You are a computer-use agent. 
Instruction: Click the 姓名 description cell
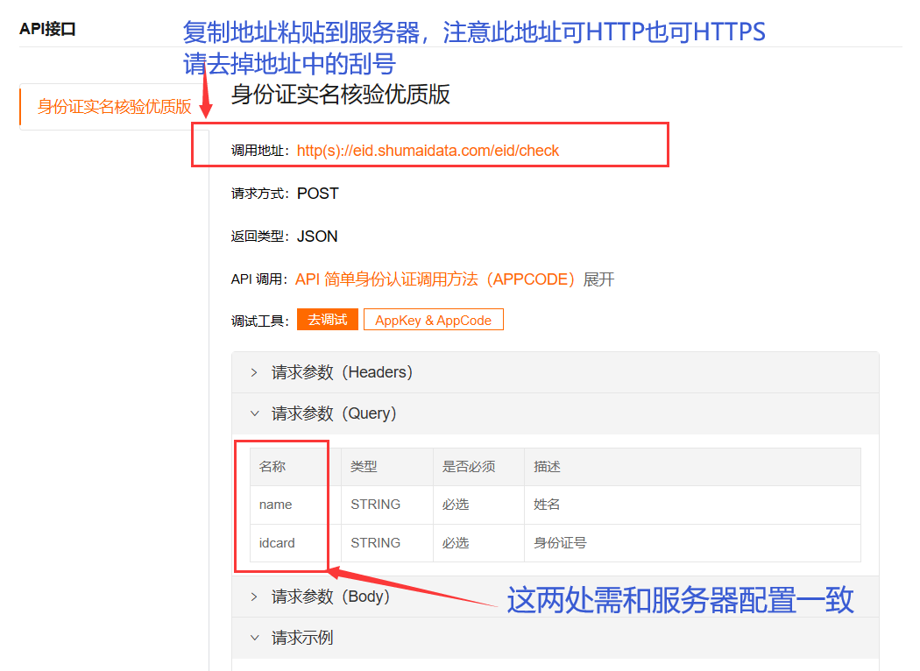[547, 505]
